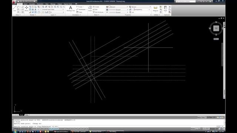
Task: Toggle SNAP mode in status bar
Action: 39,129
